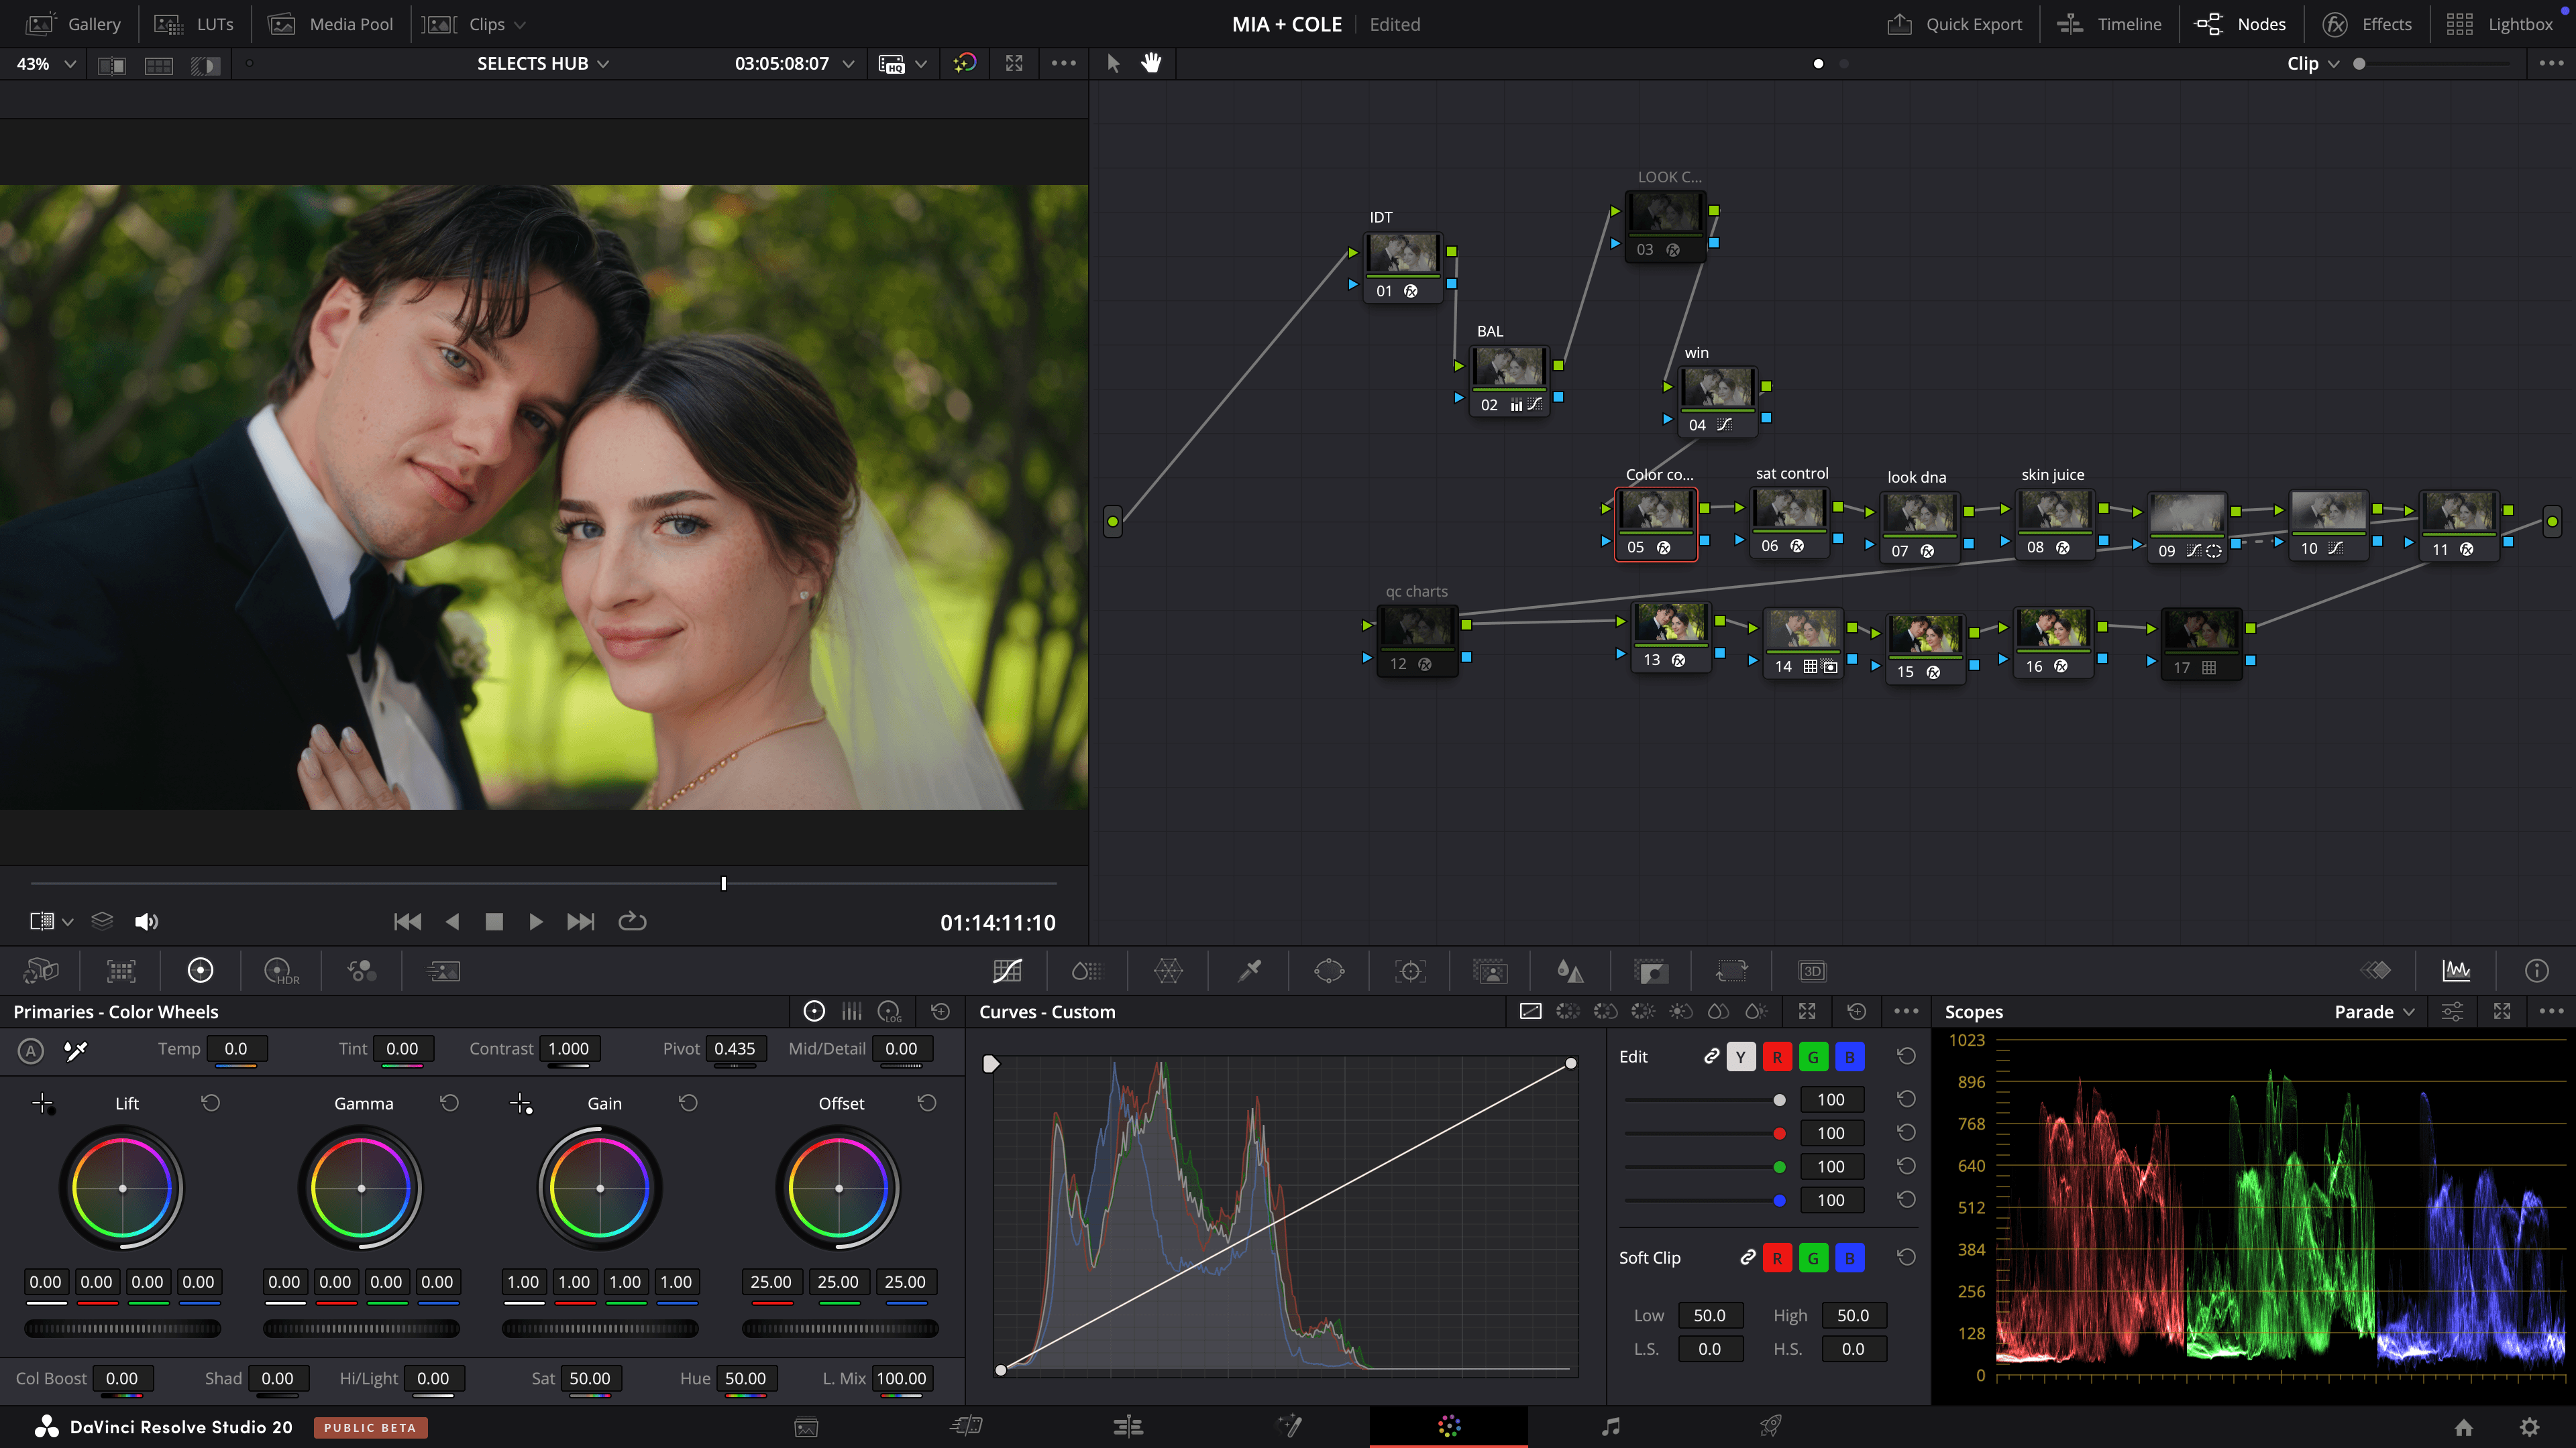Image resolution: width=2576 pixels, height=1448 pixels.
Task: Open the Power Window palette
Action: pyautogui.click(x=1329, y=970)
